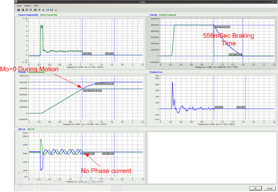Select the Current Command [A] legend label
Image resolution: width=278 pixels, height=192 pixels.
(x=28, y=15)
